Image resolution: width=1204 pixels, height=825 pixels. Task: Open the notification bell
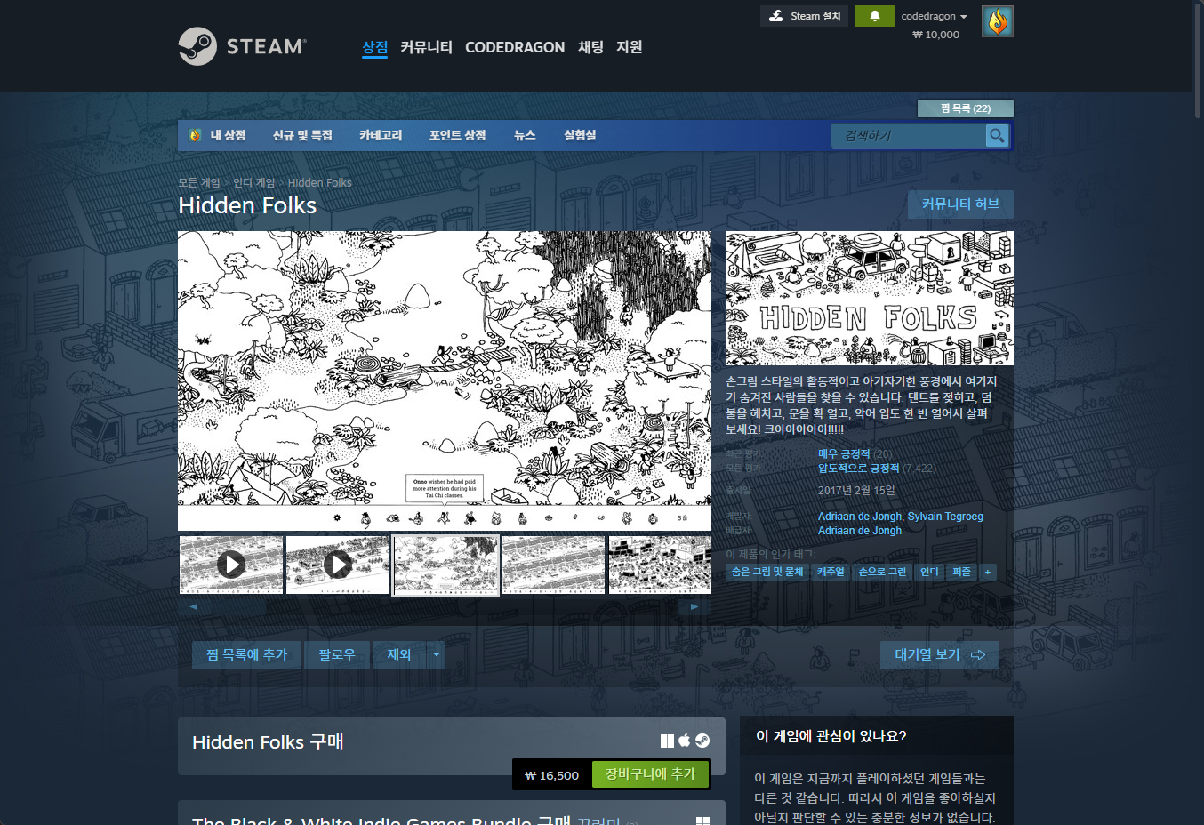tap(874, 16)
